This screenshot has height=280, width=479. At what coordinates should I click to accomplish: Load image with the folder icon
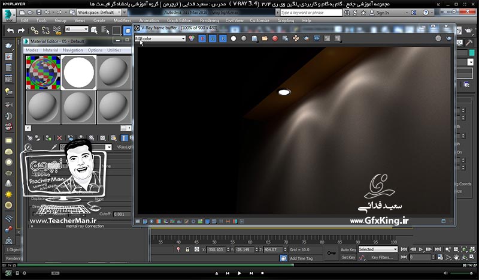point(265,38)
